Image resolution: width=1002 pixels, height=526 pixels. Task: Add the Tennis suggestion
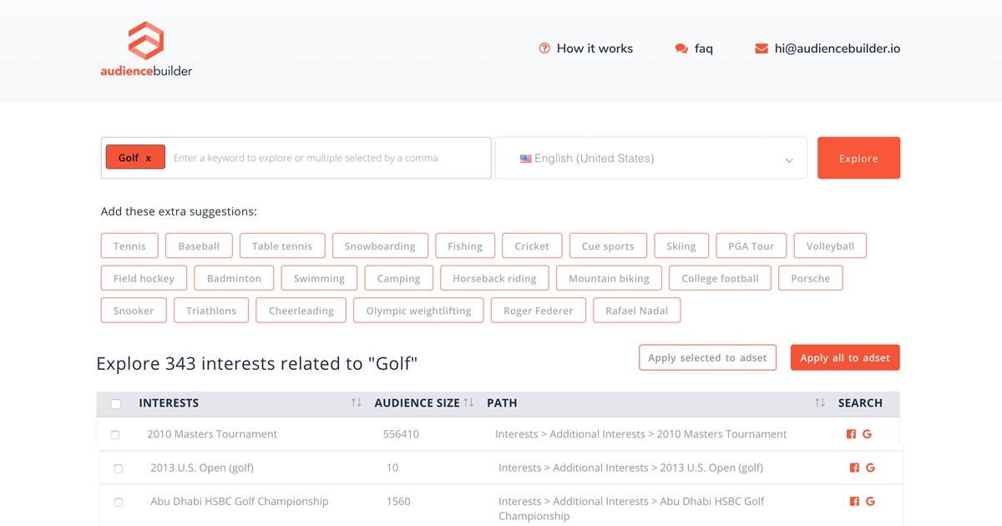tap(129, 245)
